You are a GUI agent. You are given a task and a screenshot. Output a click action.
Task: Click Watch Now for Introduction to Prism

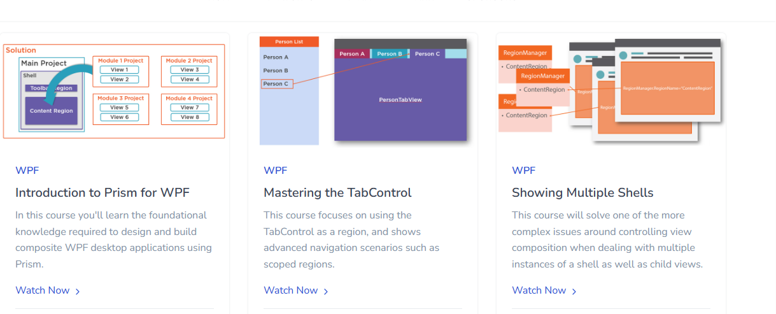tap(43, 290)
